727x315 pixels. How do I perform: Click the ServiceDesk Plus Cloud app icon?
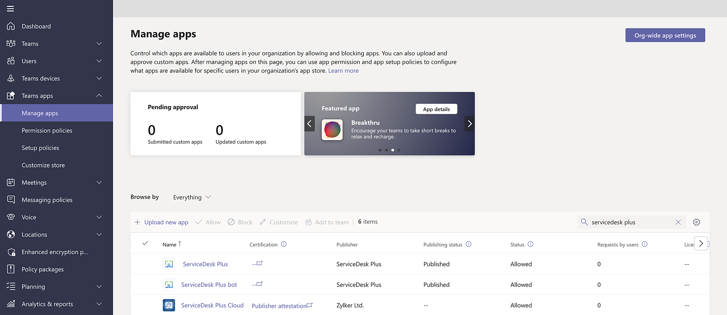coord(169,305)
